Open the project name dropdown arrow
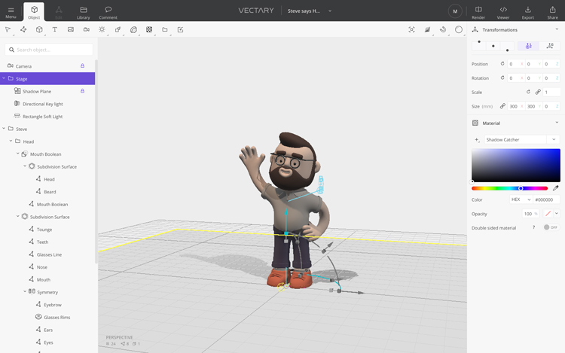565x353 pixels. pos(330,11)
